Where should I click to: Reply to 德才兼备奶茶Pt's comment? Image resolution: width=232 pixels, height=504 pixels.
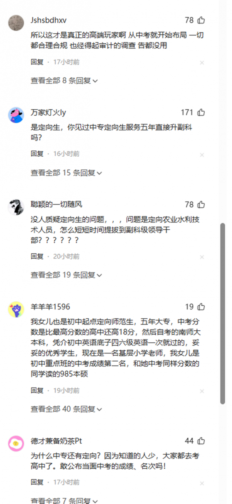coord(37,482)
